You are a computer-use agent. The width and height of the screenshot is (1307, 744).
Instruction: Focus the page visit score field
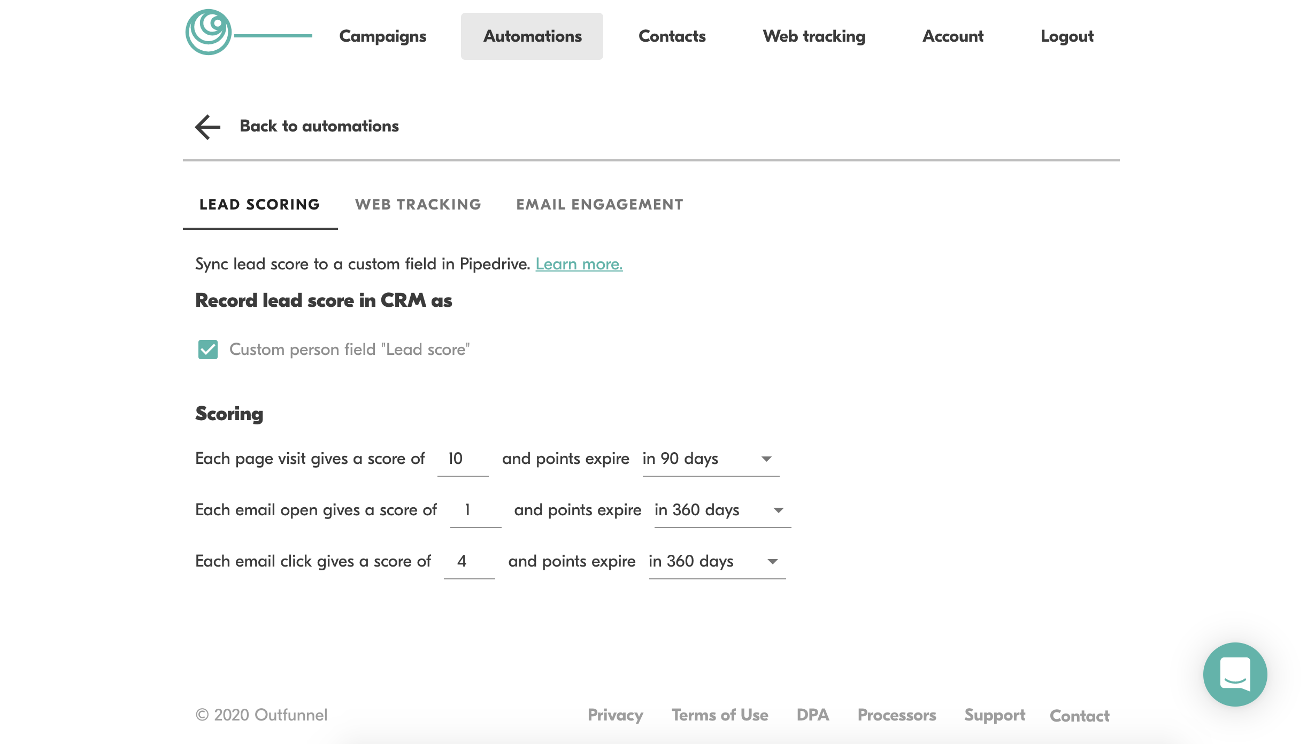coord(463,459)
